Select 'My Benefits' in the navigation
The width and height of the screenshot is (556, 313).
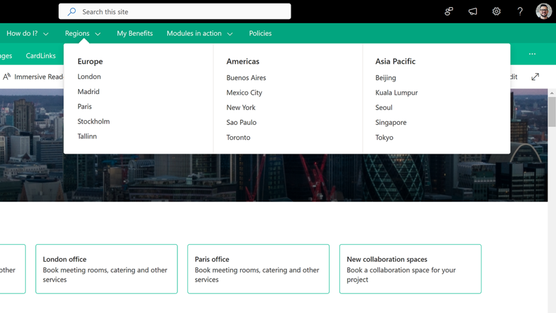coord(135,33)
